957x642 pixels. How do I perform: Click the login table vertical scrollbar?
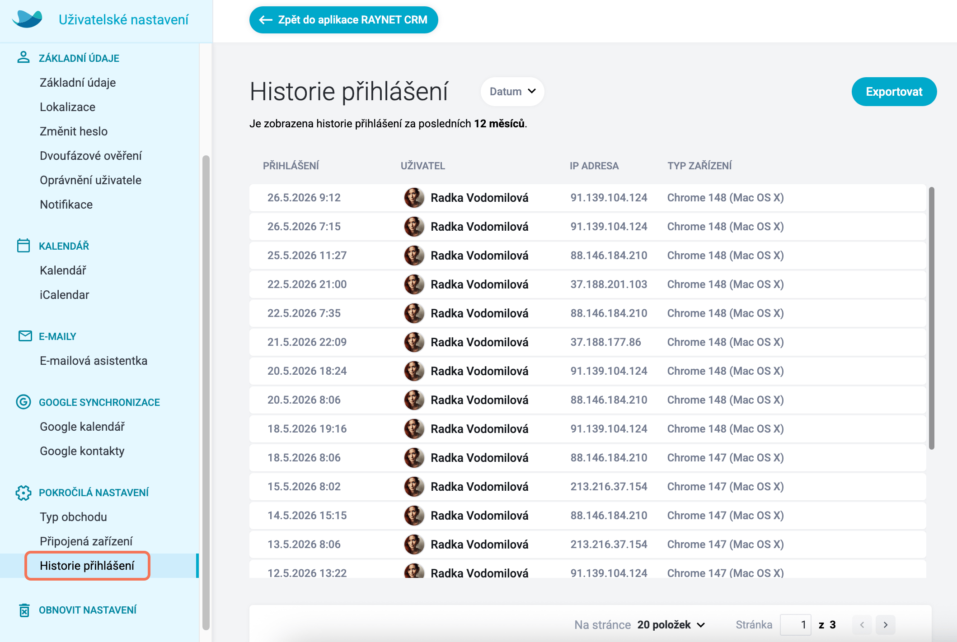click(x=931, y=318)
